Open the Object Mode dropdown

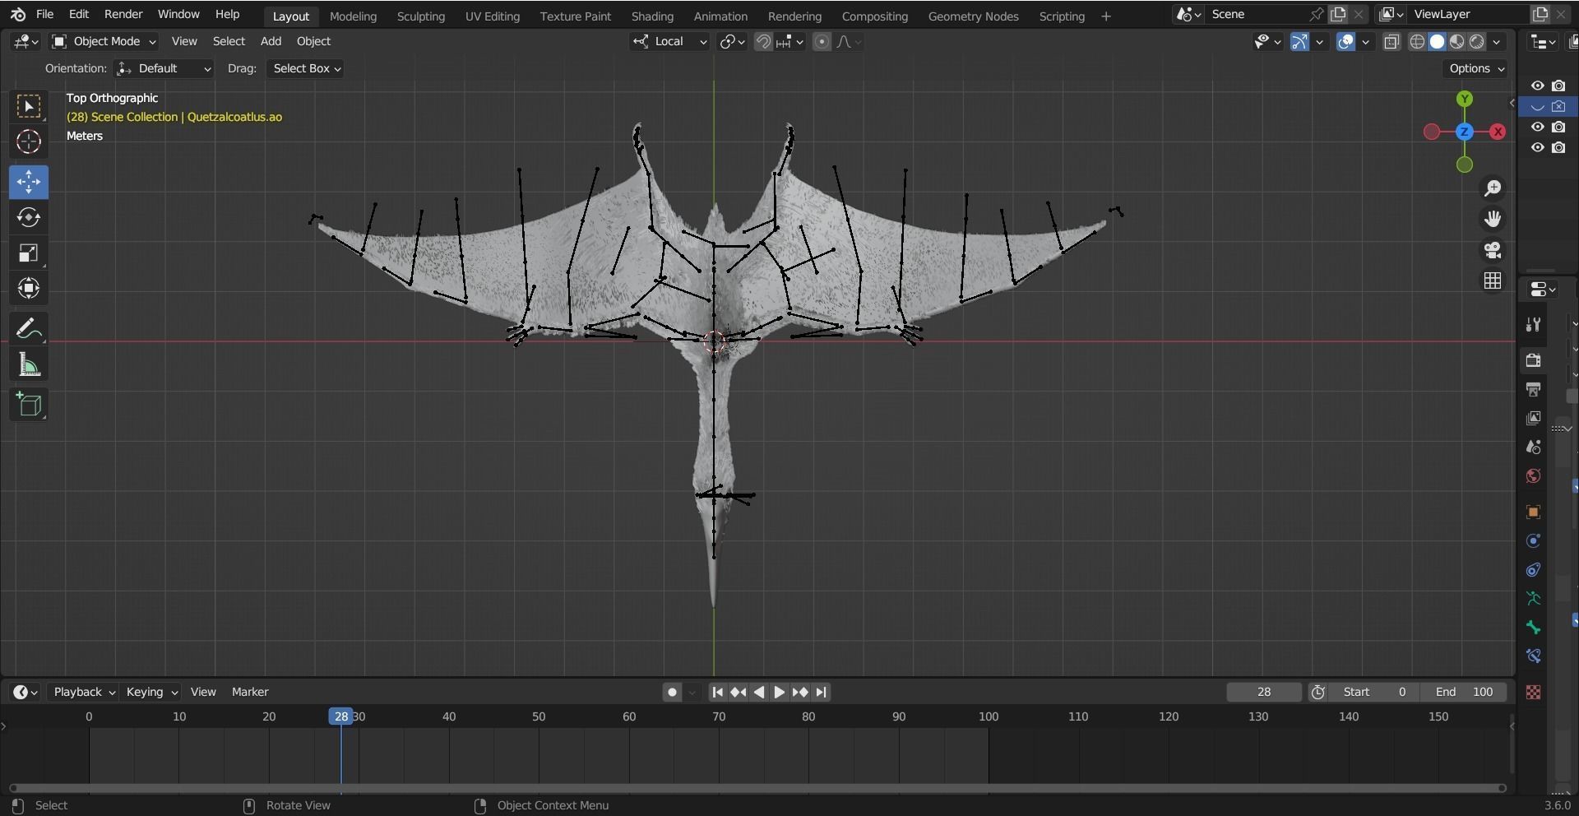click(x=104, y=41)
